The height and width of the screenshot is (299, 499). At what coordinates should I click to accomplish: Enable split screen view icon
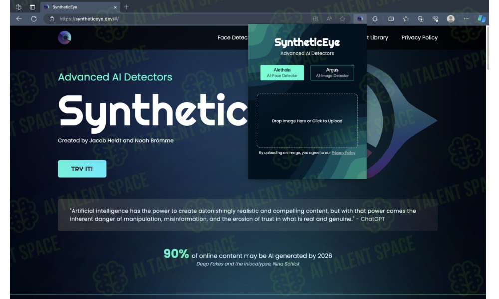click(391, 19)
